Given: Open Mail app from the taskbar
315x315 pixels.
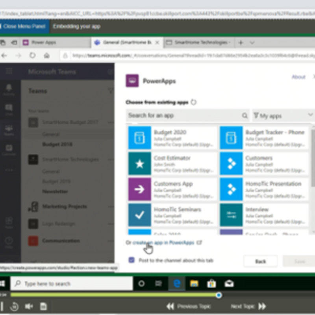Looking at the screenshot, I should (x=229, y=283).
